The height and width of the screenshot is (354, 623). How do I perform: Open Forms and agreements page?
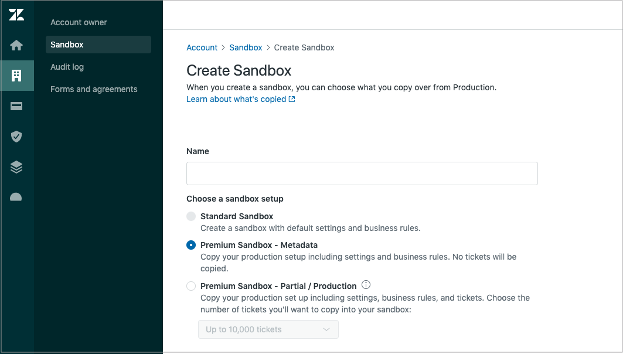94,89
